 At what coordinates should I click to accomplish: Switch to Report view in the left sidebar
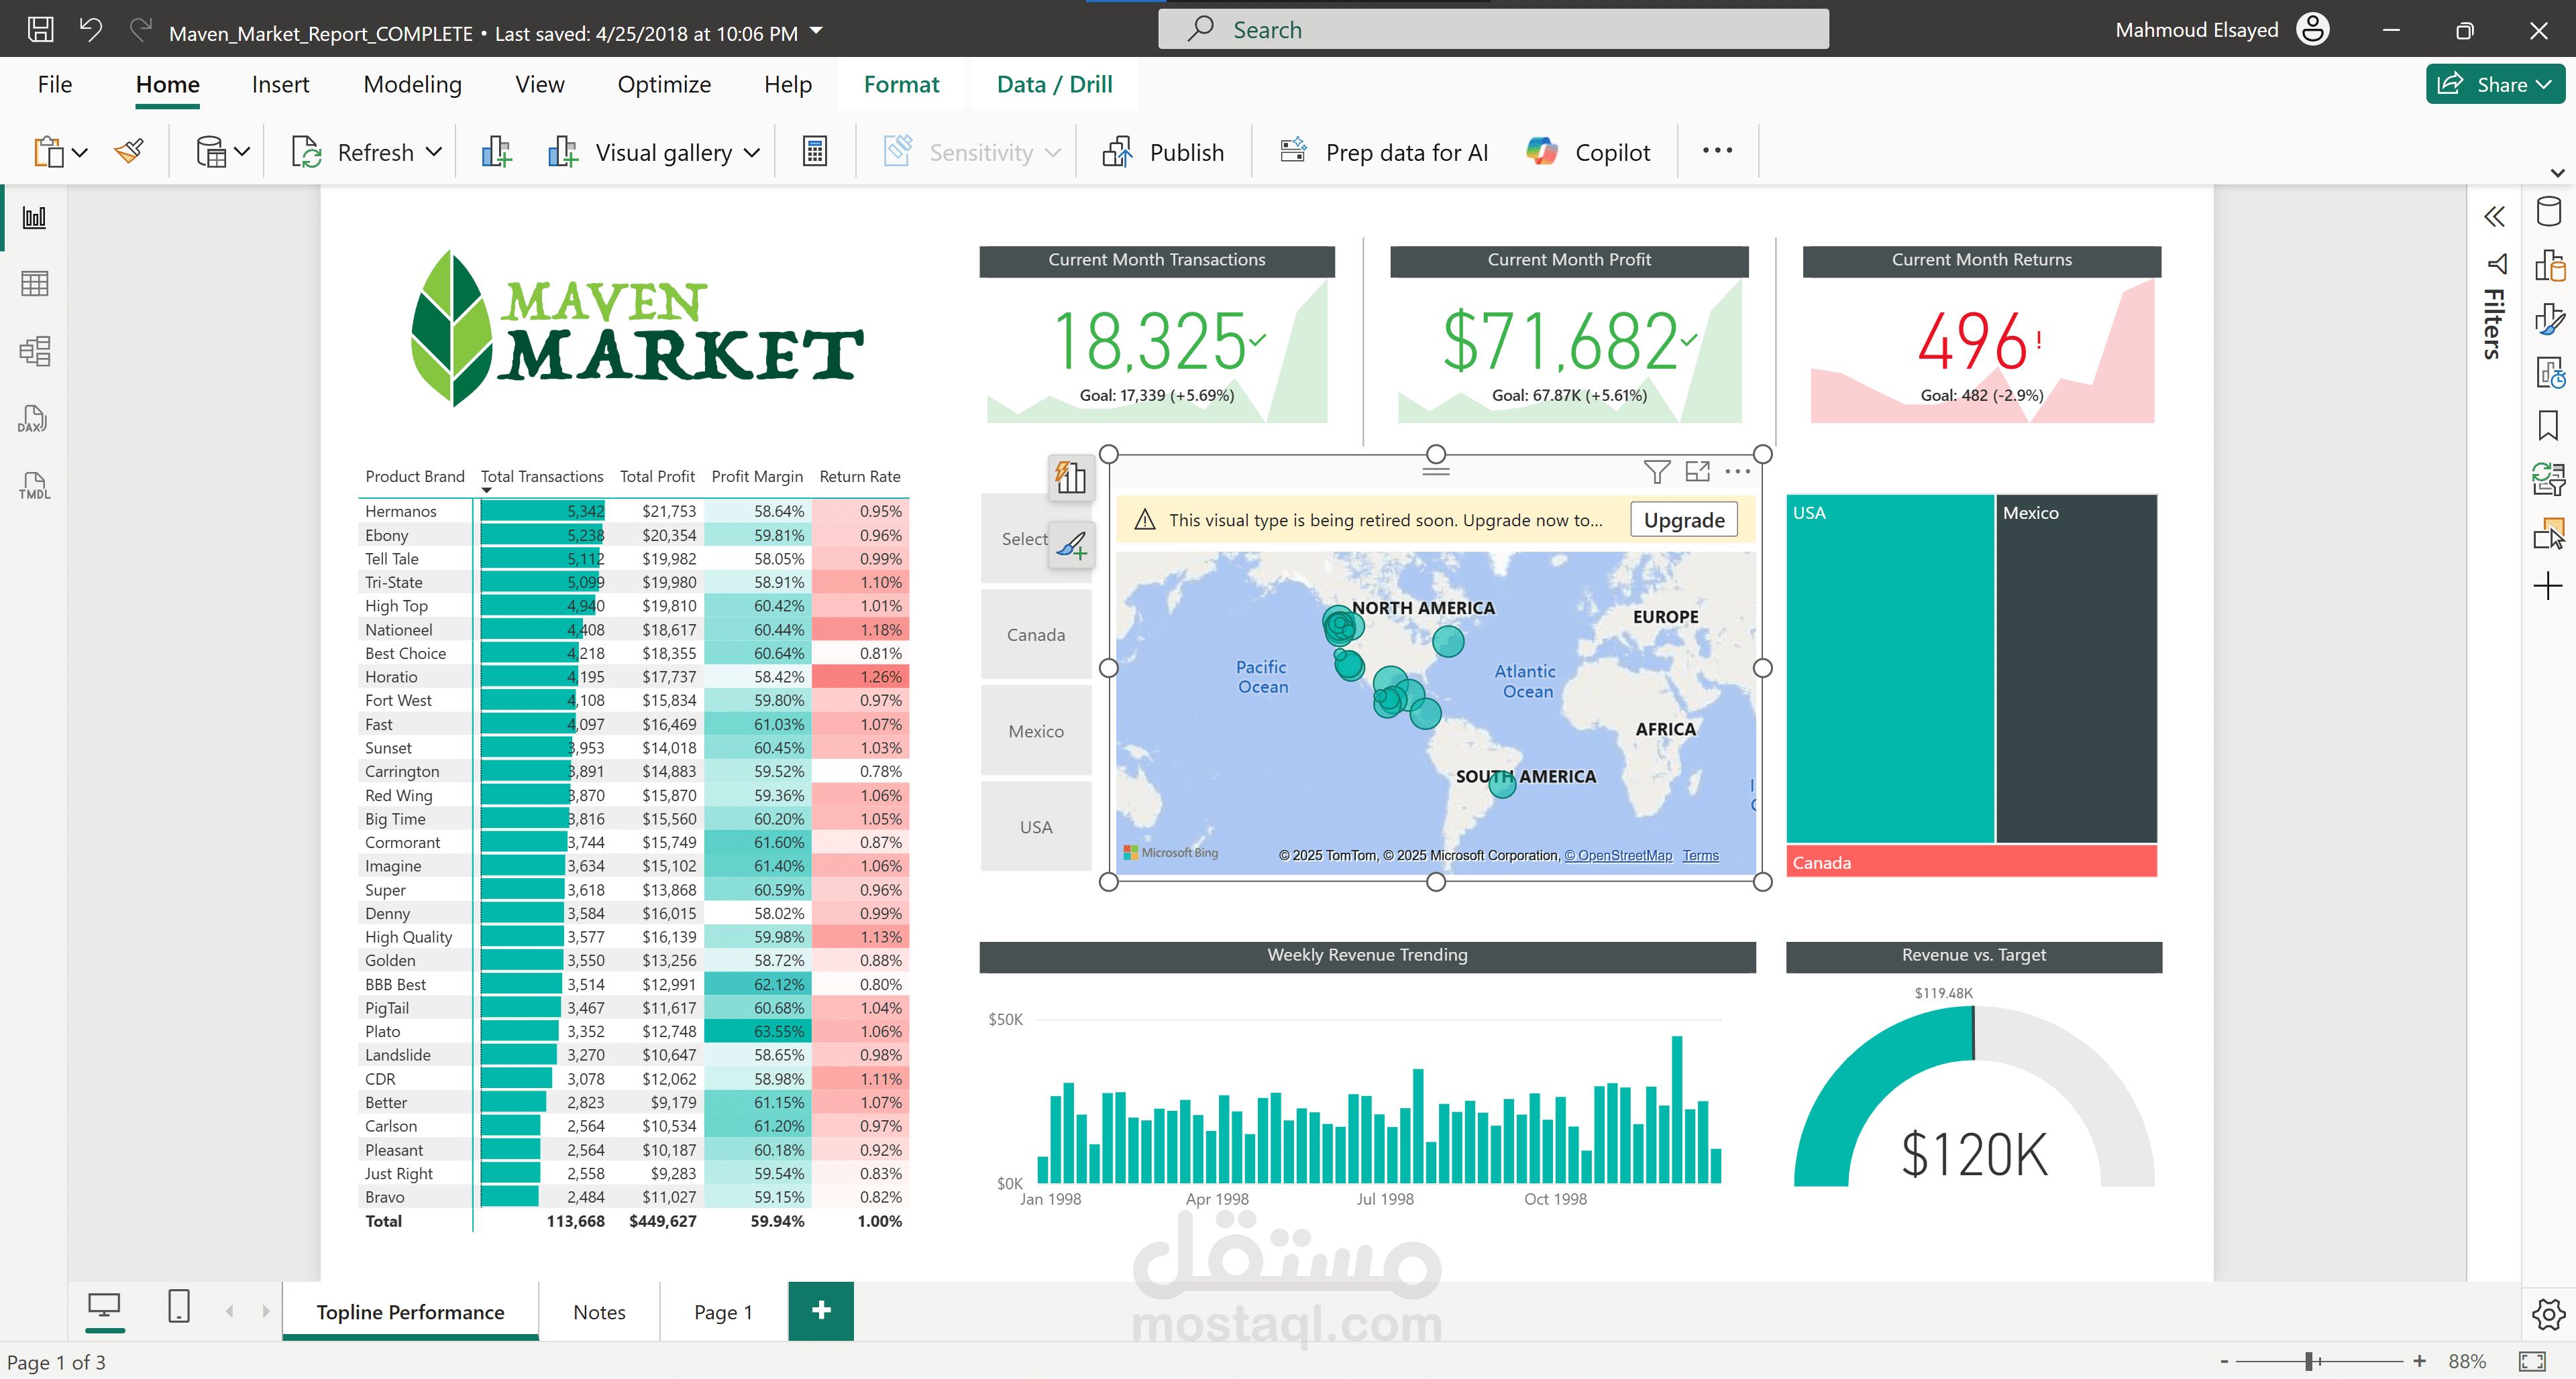point(35,217)
